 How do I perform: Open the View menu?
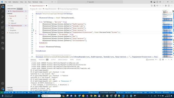(x=21, y=2)
